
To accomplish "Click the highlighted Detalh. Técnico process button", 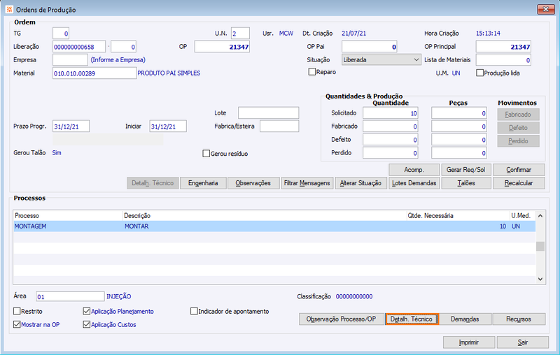I will (412, 319).
